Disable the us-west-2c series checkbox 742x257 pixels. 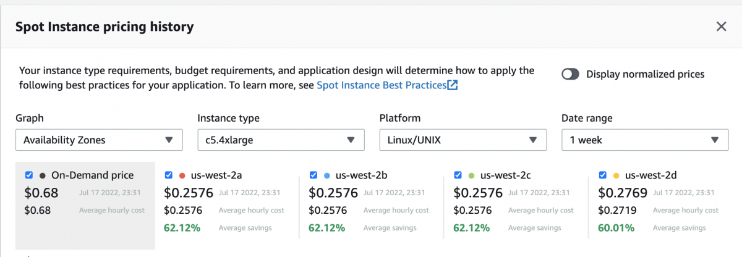tap(458, 175)
